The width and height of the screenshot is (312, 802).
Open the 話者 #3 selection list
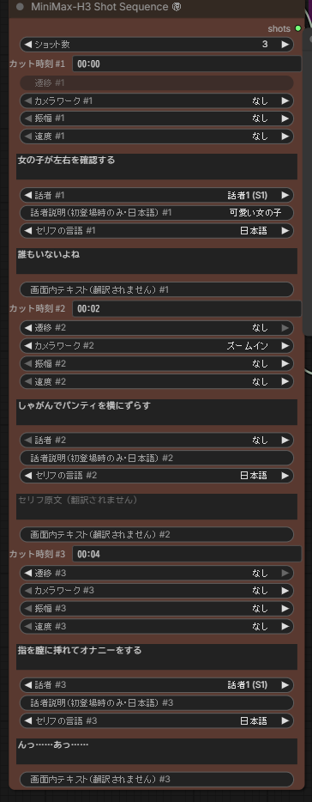(x=157, y=685)
